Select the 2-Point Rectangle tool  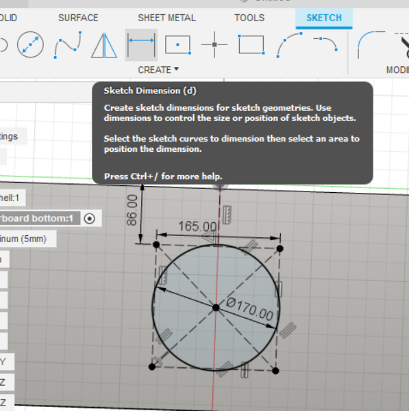pos(251,45)
